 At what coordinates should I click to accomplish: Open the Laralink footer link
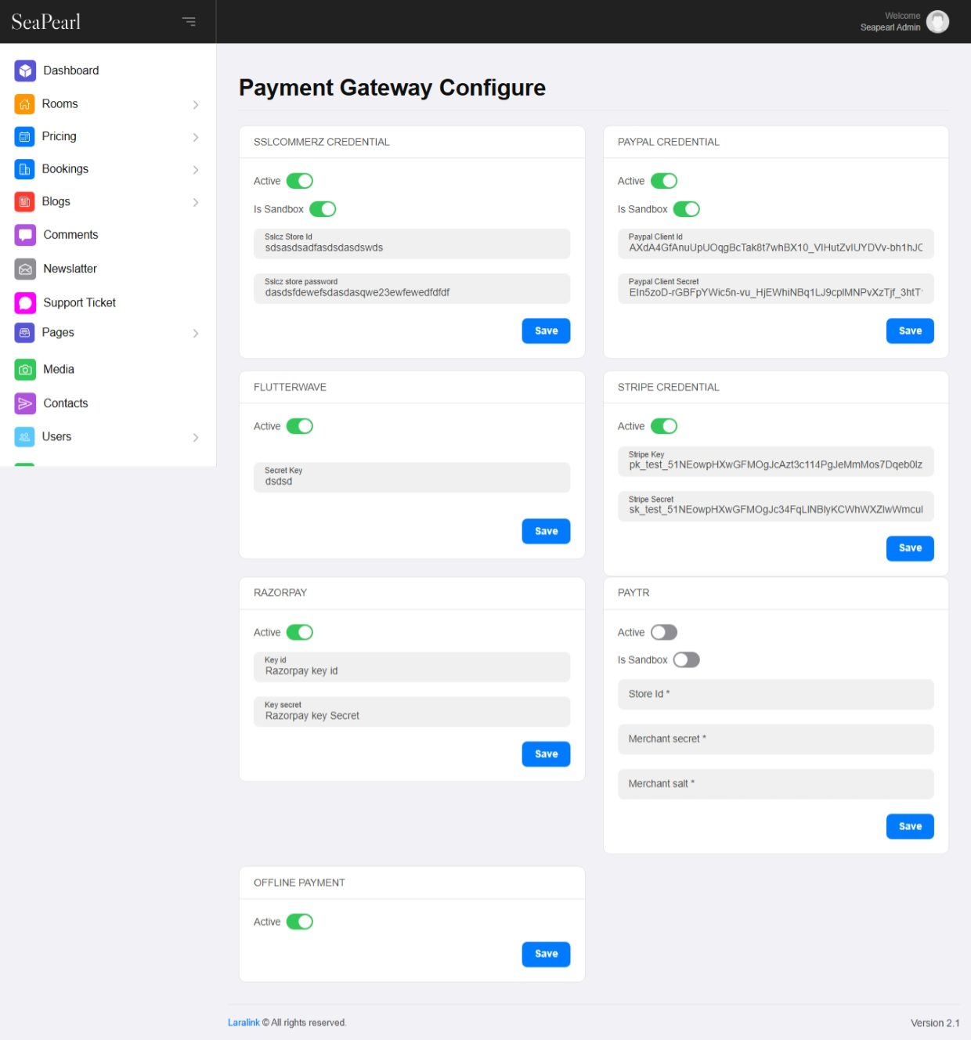coord(244,1022)
